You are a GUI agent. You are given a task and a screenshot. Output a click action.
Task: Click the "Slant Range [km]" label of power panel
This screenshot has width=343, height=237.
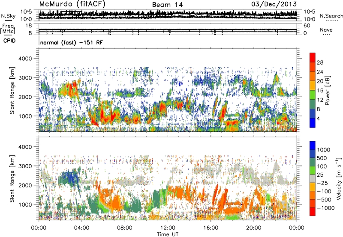(12, 90)
